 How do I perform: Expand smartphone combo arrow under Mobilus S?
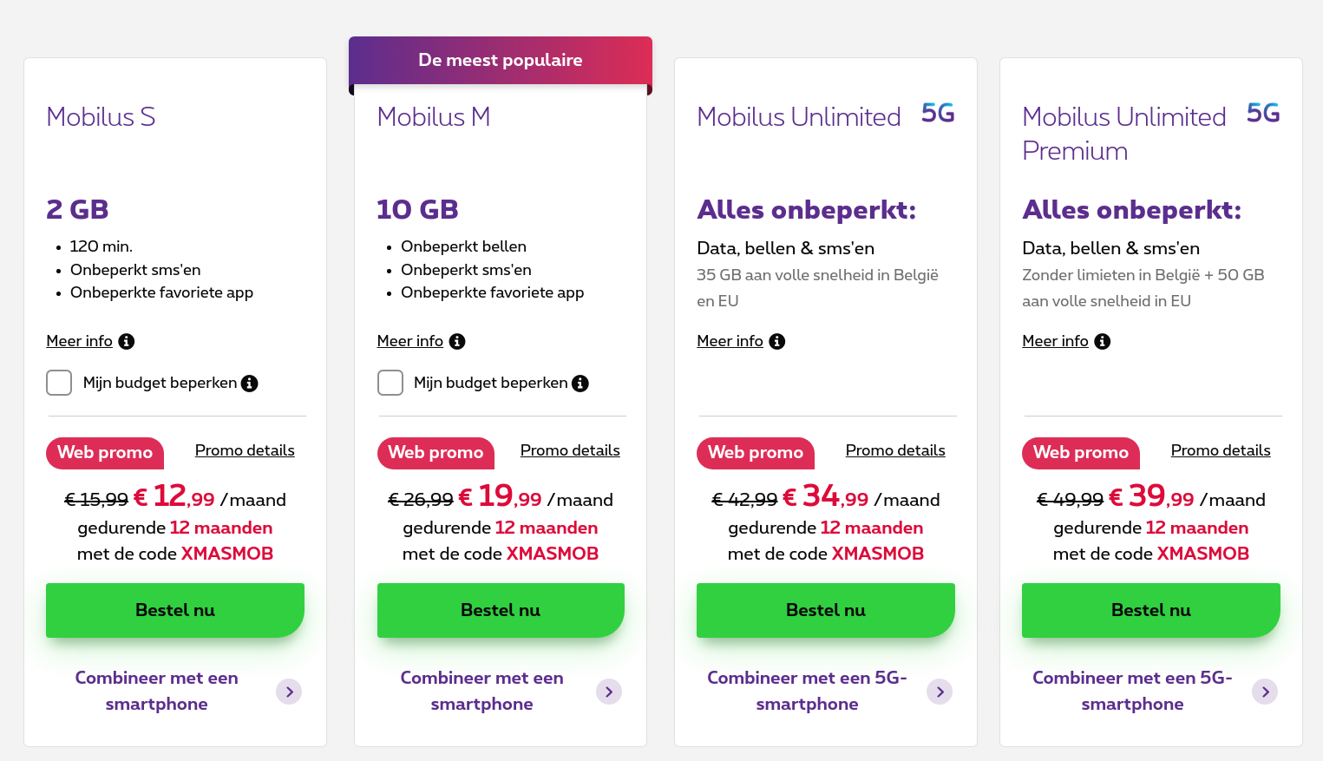coord(289,692)
